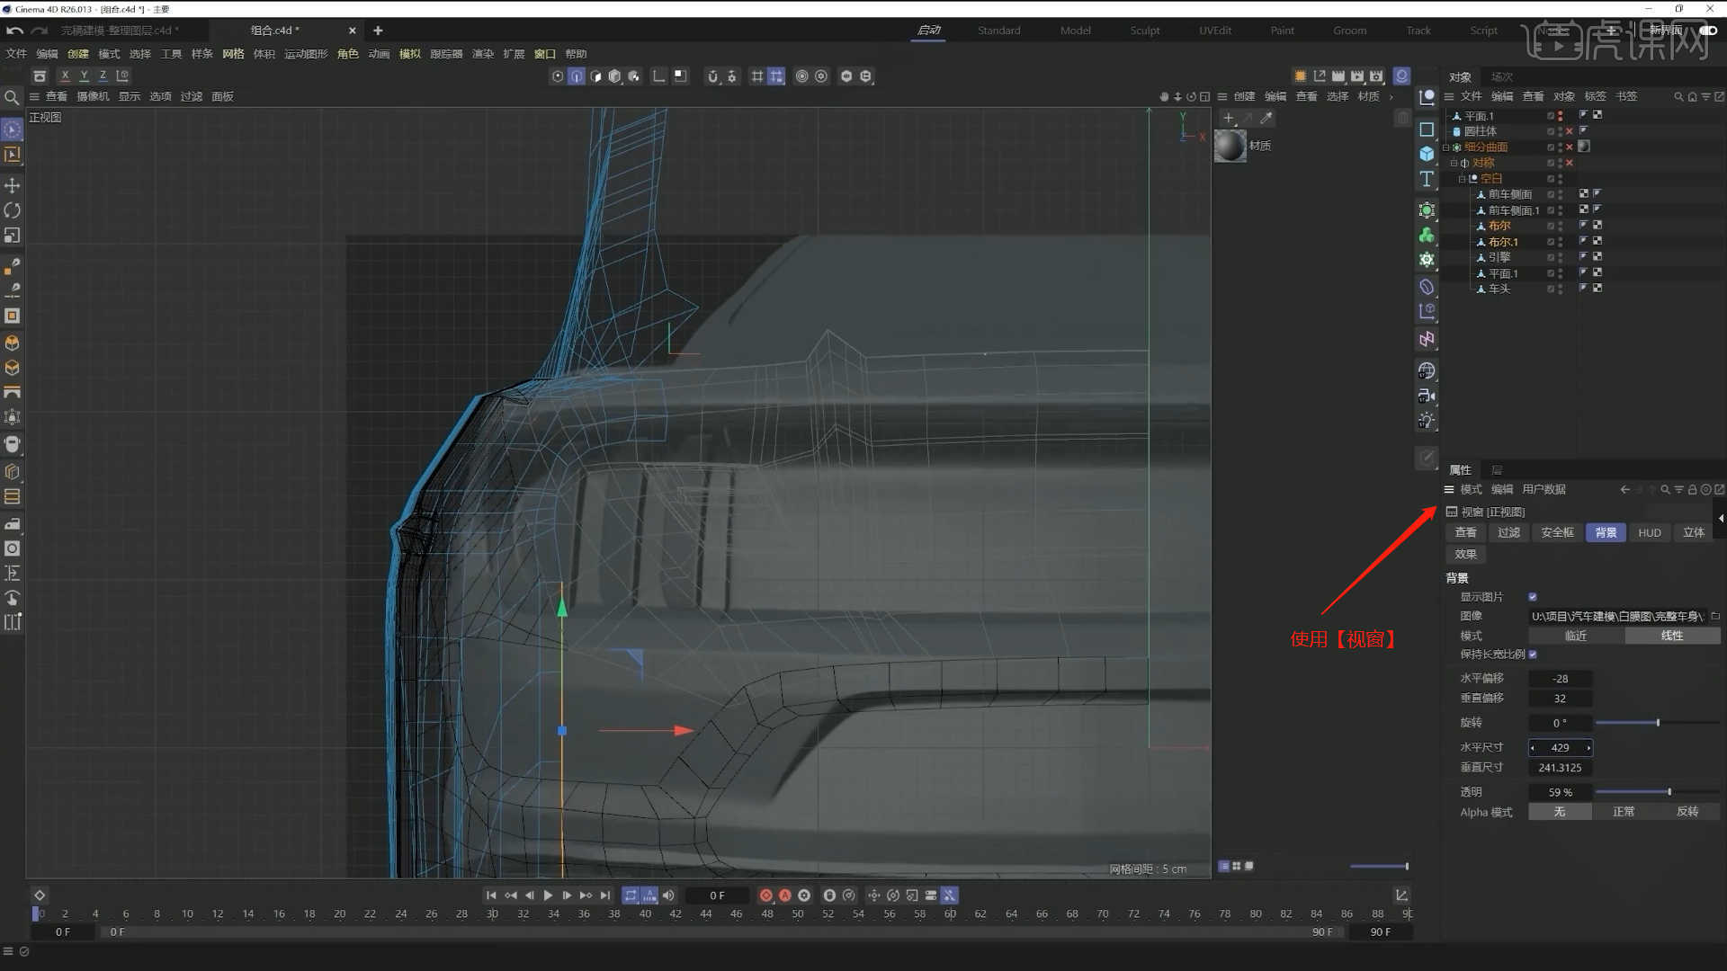Enable record active objects keyframe button
1727x971 pixels.
pos(766,895)
